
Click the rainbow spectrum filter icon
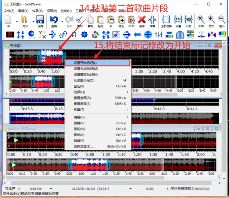[x=222, y=35]
